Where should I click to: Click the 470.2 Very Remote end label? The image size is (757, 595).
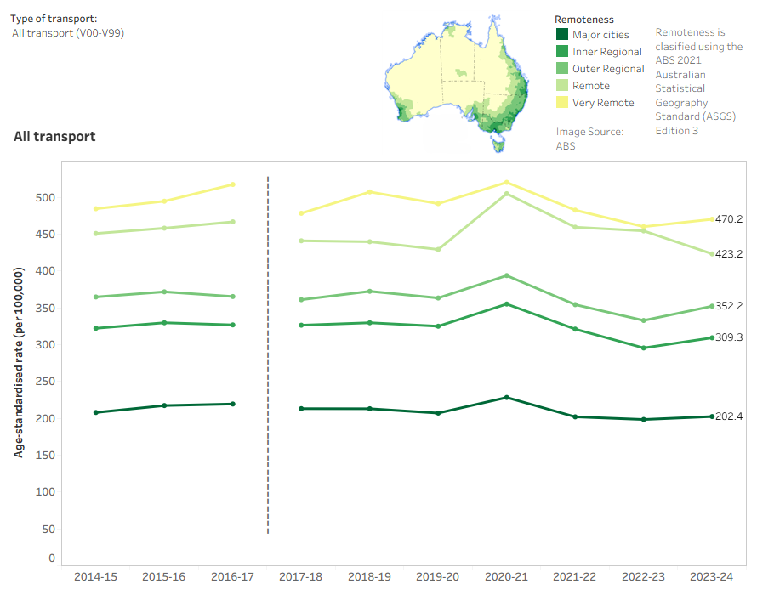click(729, 219)
